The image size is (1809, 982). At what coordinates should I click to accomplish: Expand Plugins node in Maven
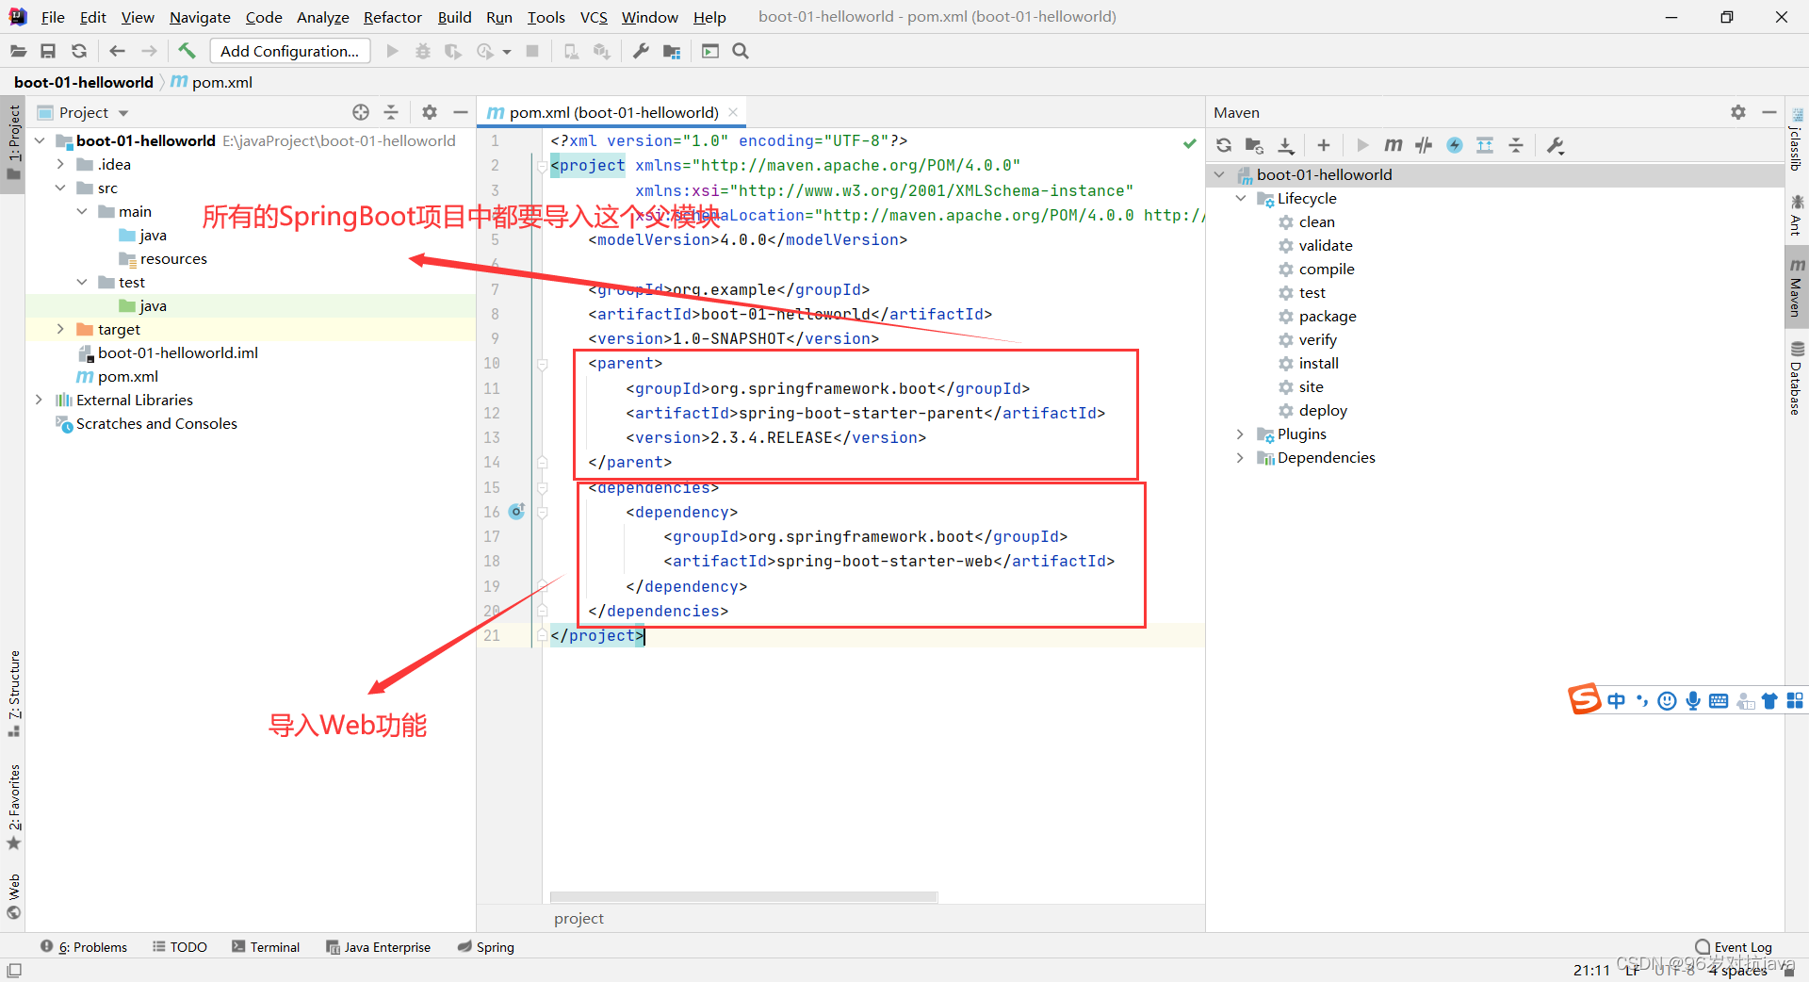tap(1241, 434)
